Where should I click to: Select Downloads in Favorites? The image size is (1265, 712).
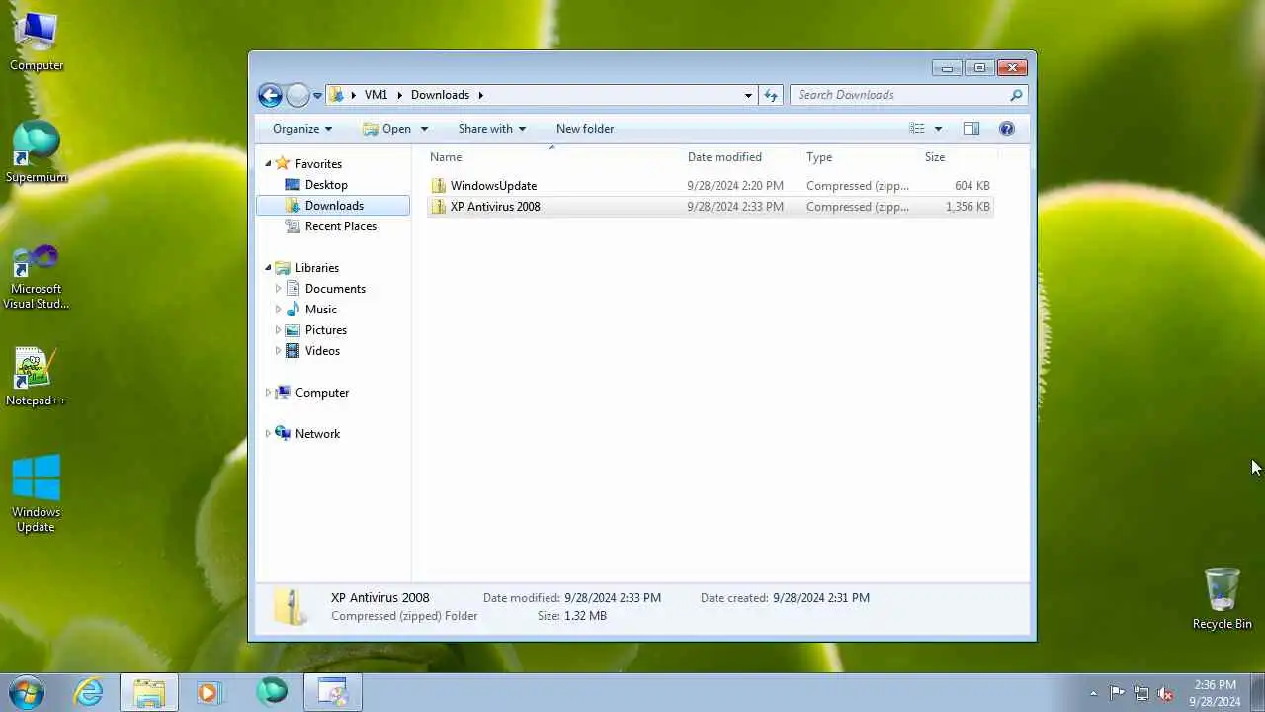333,206
